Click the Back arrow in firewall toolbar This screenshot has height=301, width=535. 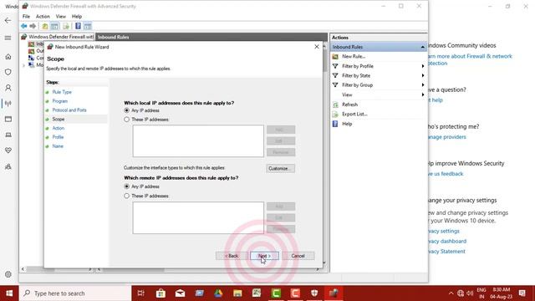[24, 26]
